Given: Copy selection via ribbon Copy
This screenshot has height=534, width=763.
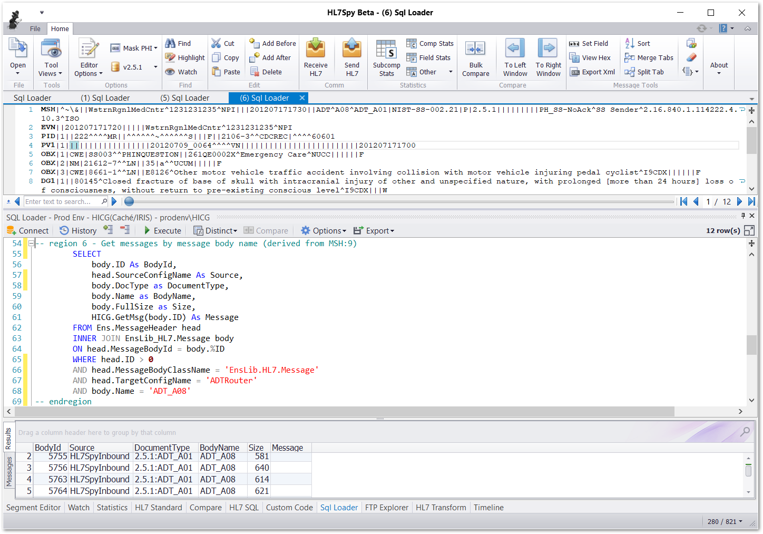Looking at the screenshot, I should tap(226, 57).
